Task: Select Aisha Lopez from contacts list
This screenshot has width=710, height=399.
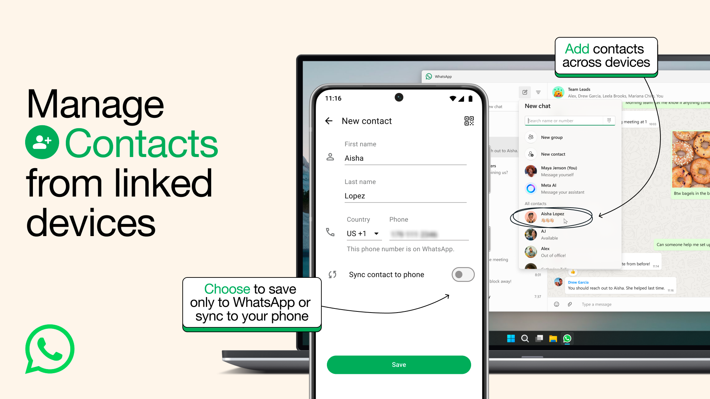Action: 552,217
